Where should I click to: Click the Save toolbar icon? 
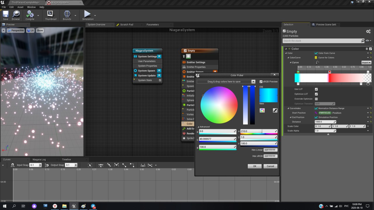pos(6,14)
